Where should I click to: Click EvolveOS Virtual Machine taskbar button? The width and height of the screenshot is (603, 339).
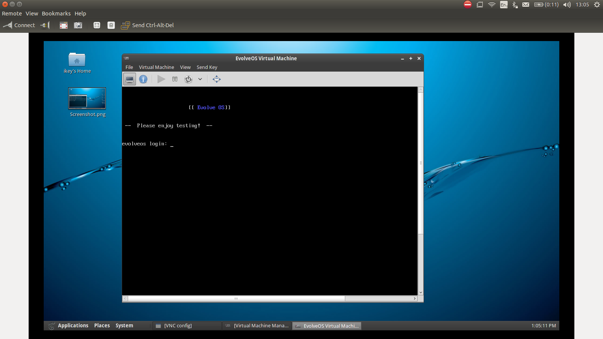[327, 326]
